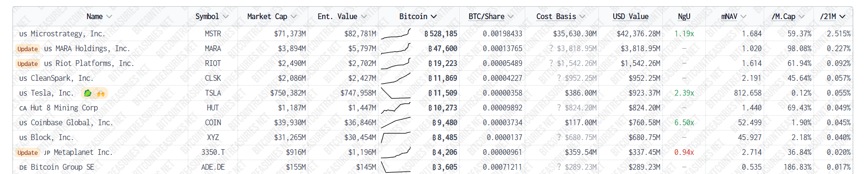Click the ₿528,185 bitcoin holdings value
866x174 pixels.
click(441, 33)
